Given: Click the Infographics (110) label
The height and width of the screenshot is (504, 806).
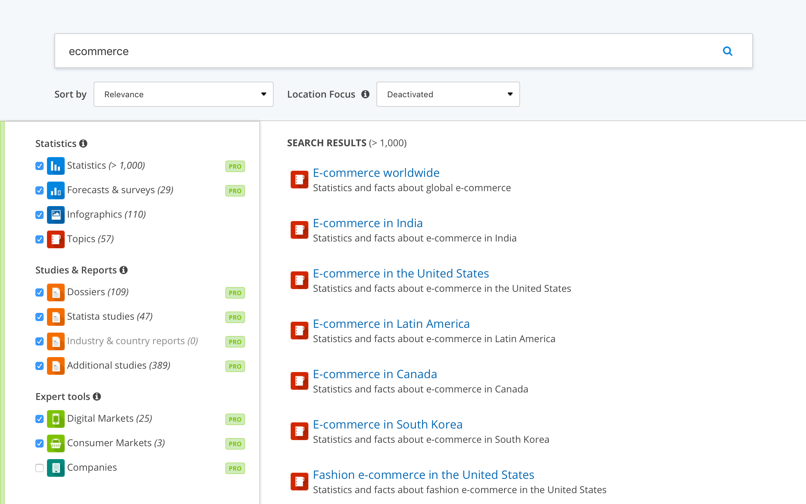Looking at the screenshot, I should pyautogui.click(x=107, y=214).
